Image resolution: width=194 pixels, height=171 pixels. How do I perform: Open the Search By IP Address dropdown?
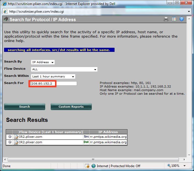point(43,62)
